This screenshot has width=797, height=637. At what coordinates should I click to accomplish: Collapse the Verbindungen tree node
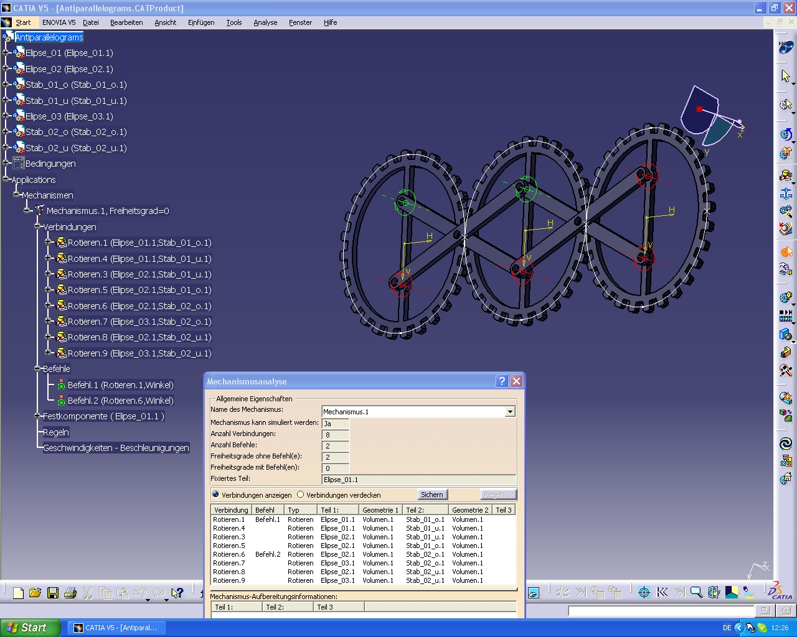click(x=37, y=226)
